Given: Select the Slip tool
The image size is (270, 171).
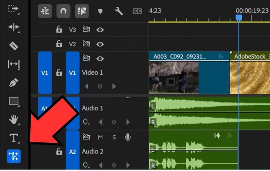Looking at the screenshot, I should 13,64.
